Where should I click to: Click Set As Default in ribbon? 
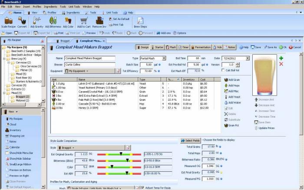(x=119, y=19)
